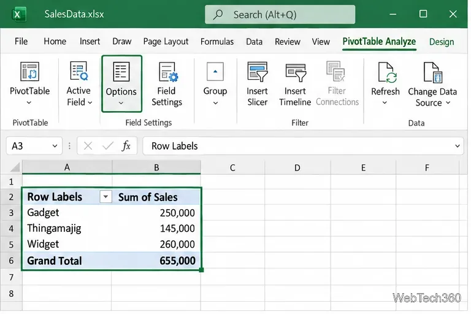This screenshot has width=471, height=314.
Task: Open the Name Box dropdown arrow
Action: (x=55, y=146)
